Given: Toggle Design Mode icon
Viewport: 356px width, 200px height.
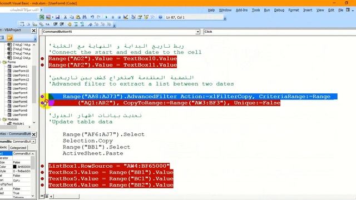Looking at the screenshot, I should point(126,17).
